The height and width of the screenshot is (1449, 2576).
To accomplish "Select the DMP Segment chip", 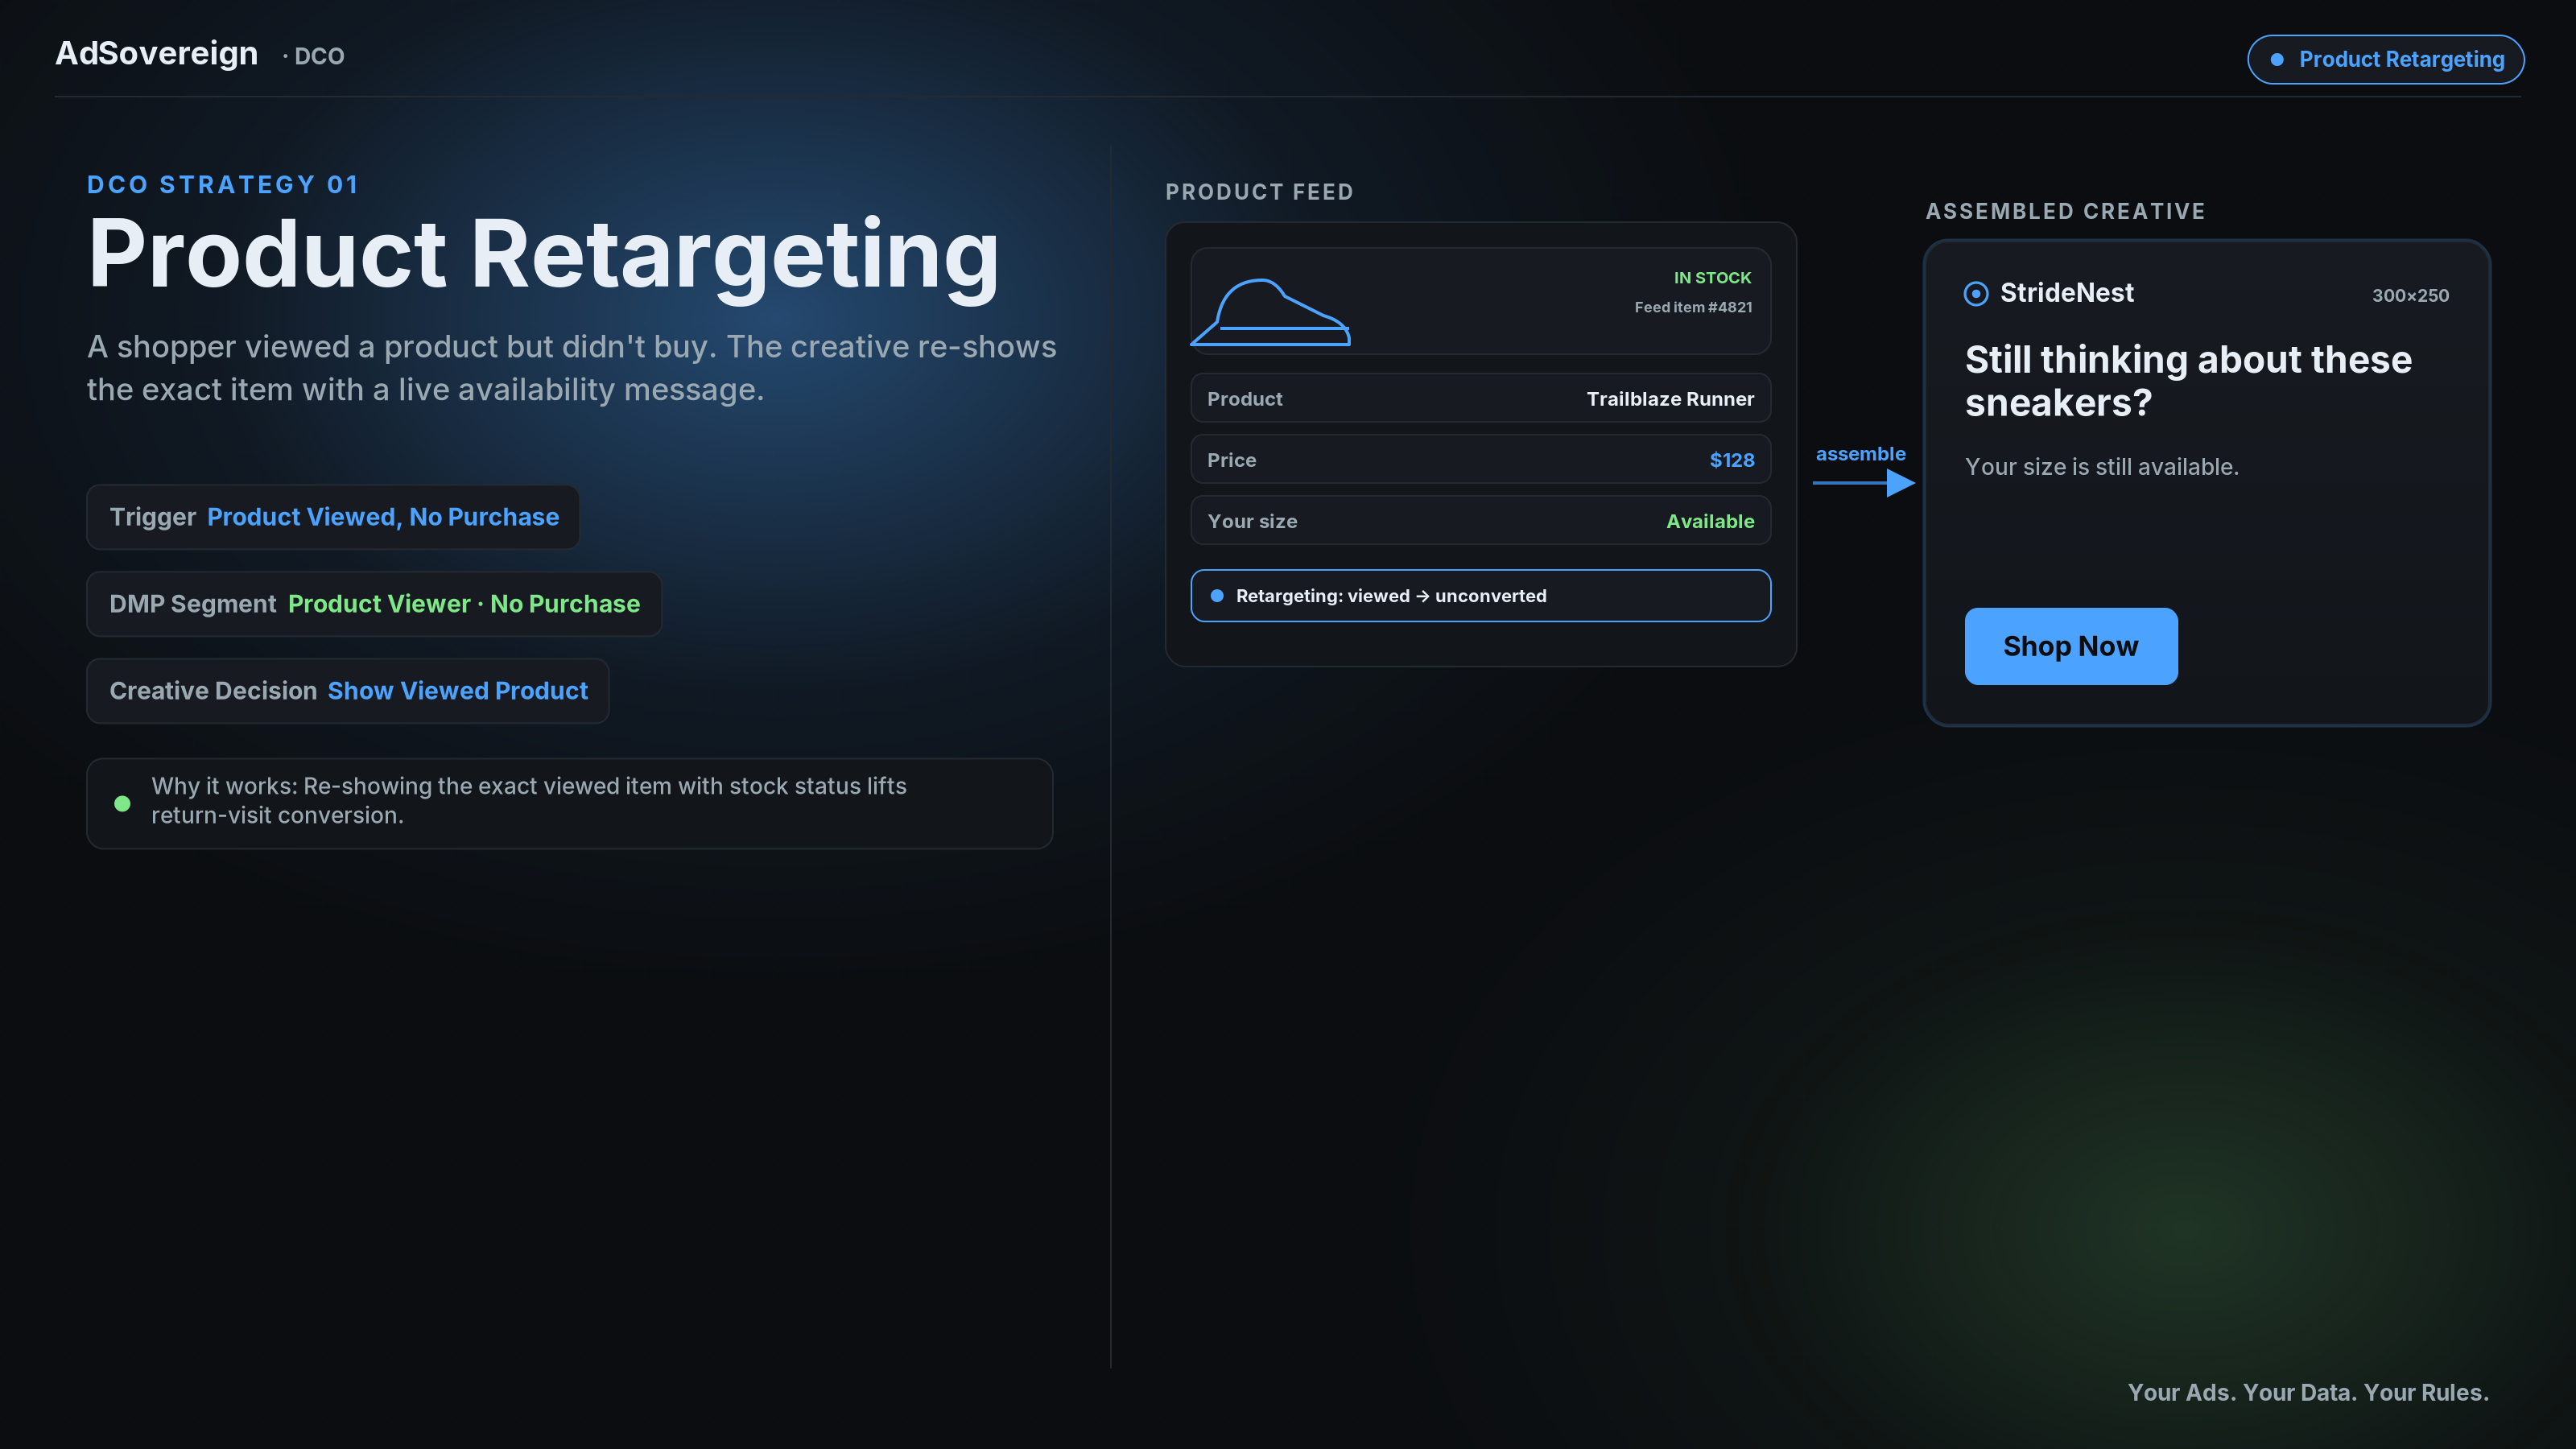I will pyautogui.click(x=374, y=604).
